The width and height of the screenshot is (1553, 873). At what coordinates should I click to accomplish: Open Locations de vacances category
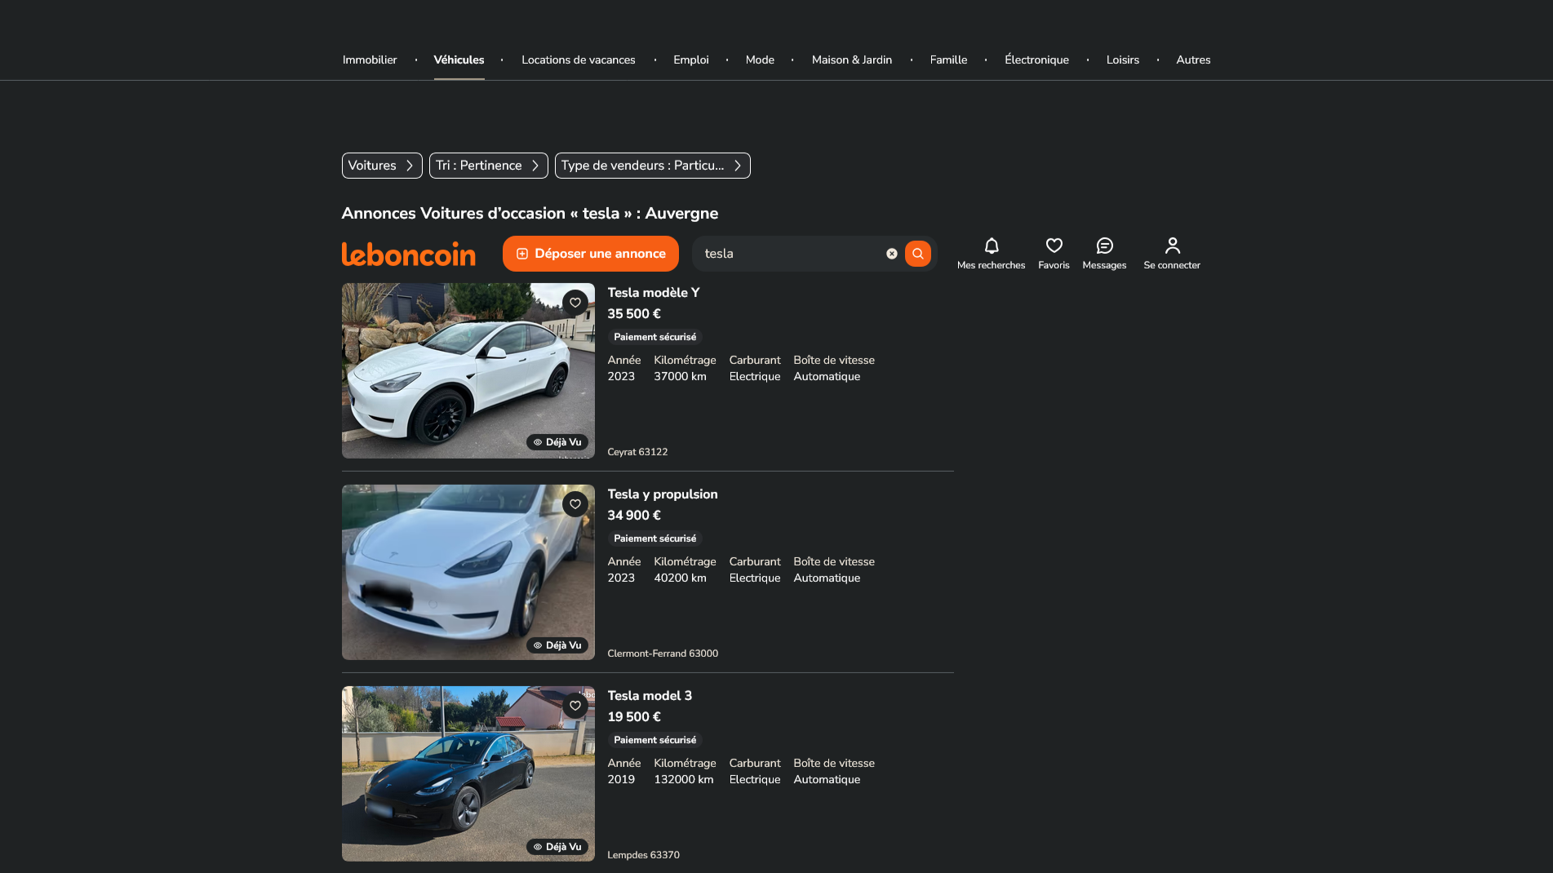(x=579, y=60)
